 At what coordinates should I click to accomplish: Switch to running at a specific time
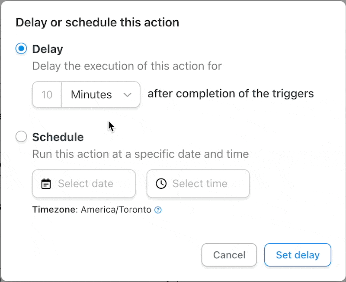pos(21,136)
